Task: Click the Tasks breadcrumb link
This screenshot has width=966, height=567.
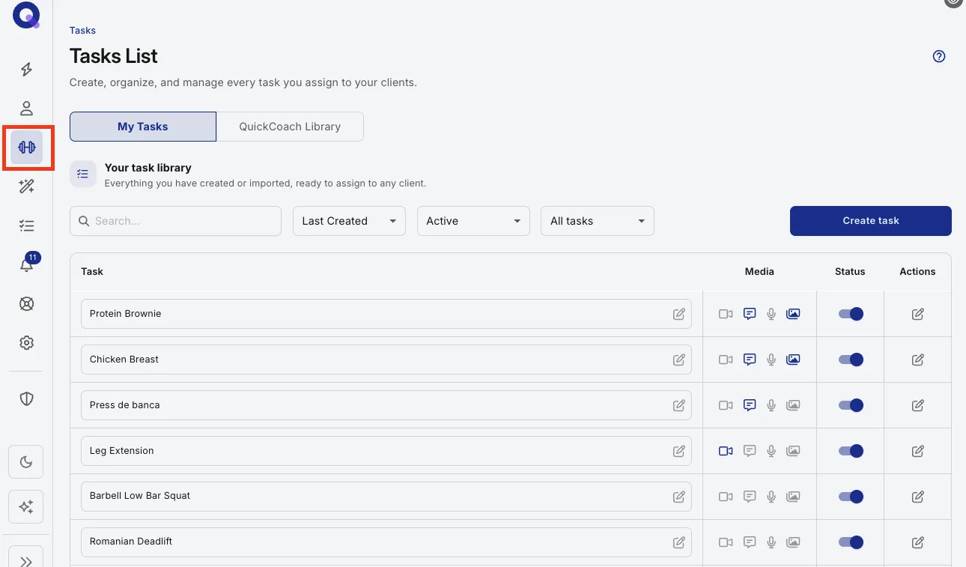Action: [82, 31]
